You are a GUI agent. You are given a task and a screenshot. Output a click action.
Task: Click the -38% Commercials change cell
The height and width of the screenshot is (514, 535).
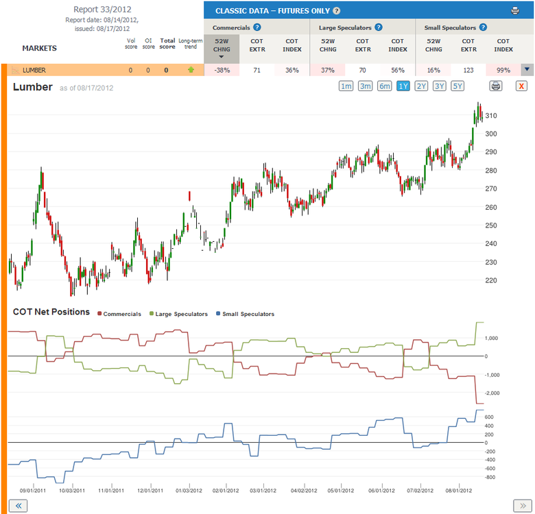[222, 70]
